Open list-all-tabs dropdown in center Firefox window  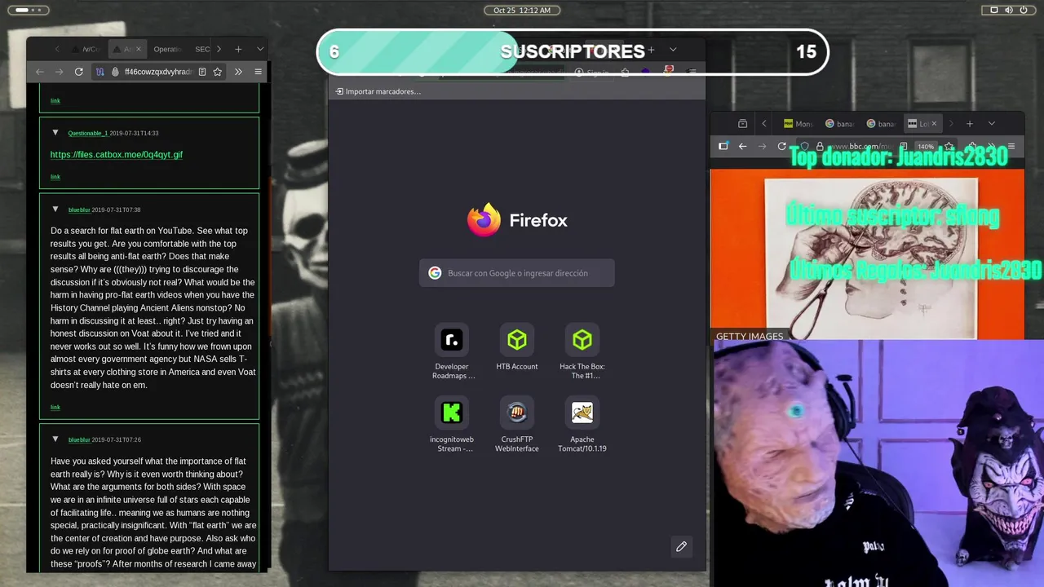click(x=673, y=50)
